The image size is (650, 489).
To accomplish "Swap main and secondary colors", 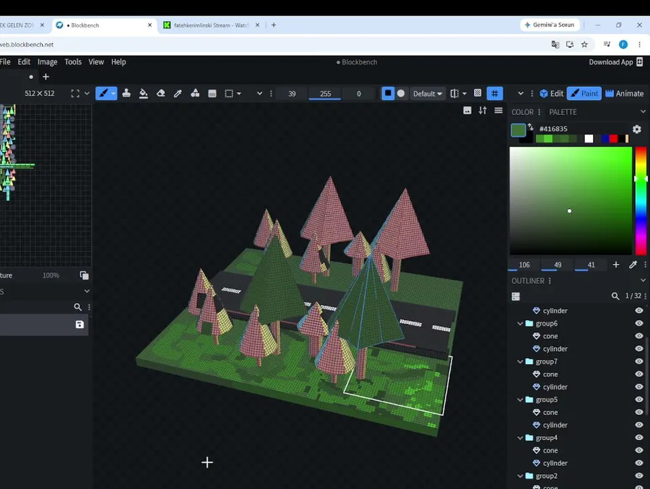I will tap(530, 127).
